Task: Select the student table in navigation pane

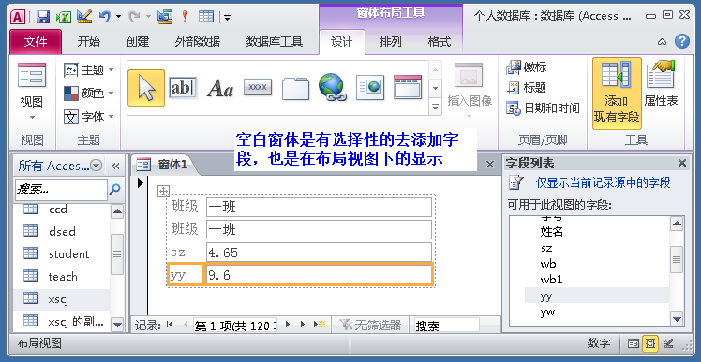Action: point(61,254)
